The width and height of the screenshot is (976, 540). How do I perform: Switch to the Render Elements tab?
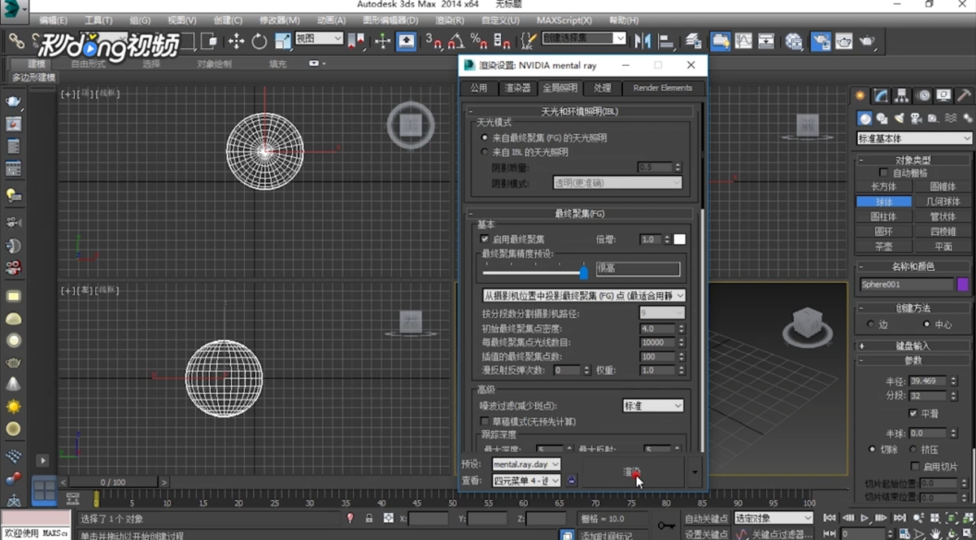coord(663,88)
